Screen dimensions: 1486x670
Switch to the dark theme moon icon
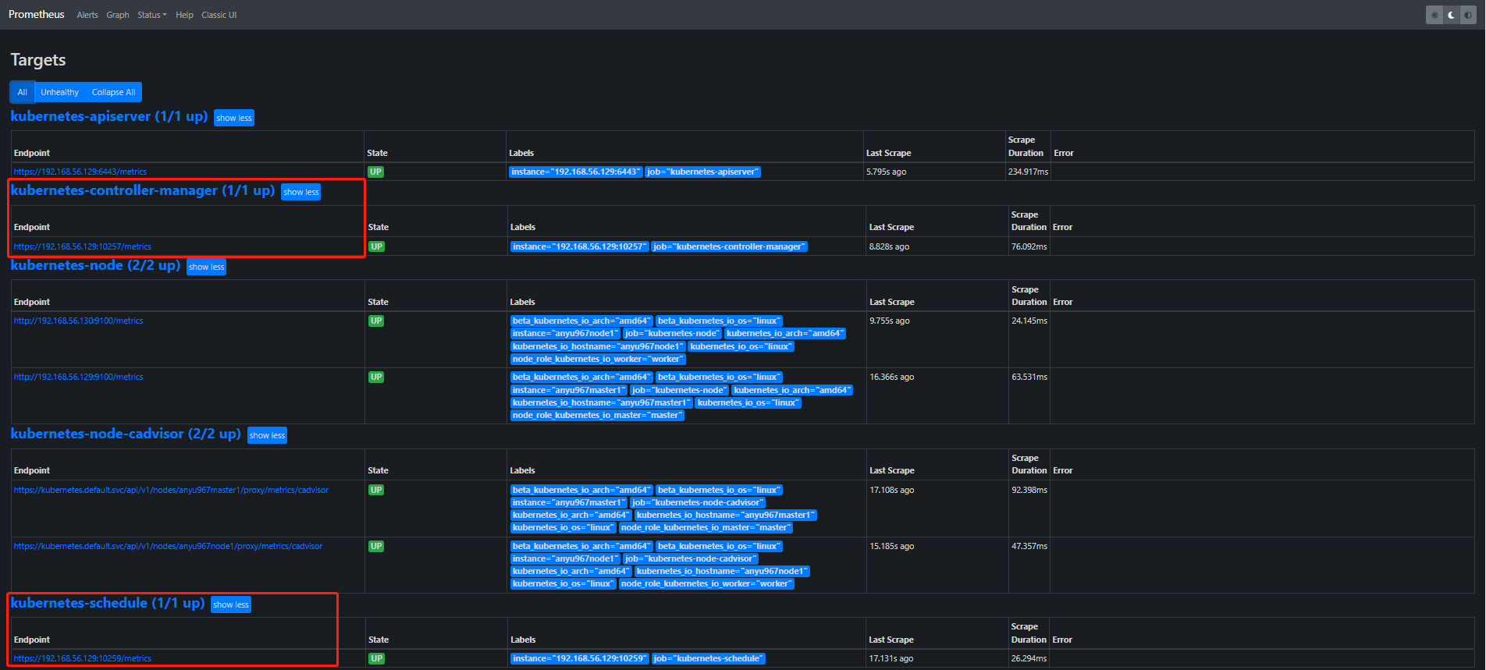pyautogui.click(x=1452, y=15)
